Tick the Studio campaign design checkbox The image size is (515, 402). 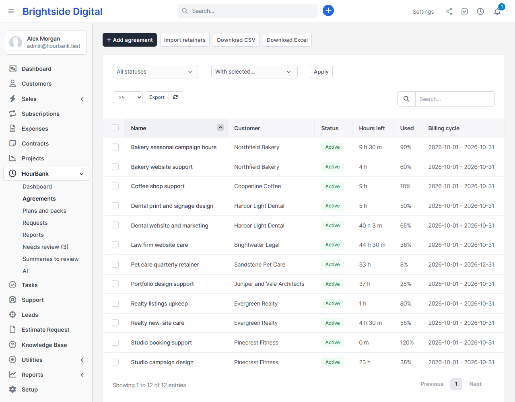115,362
